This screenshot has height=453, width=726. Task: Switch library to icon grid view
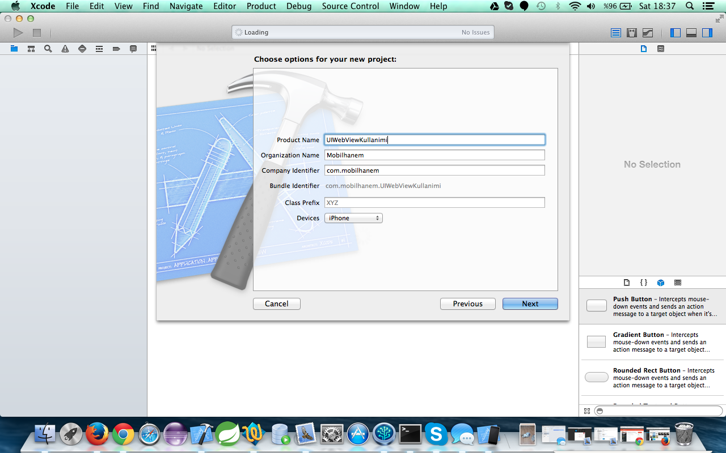[x=587, y=411]
